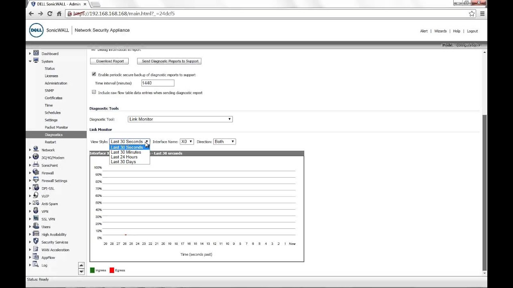Expand the Users tree arrow
Image resolution: width=513 pixels, height=288 pixels.
point(30,227)
